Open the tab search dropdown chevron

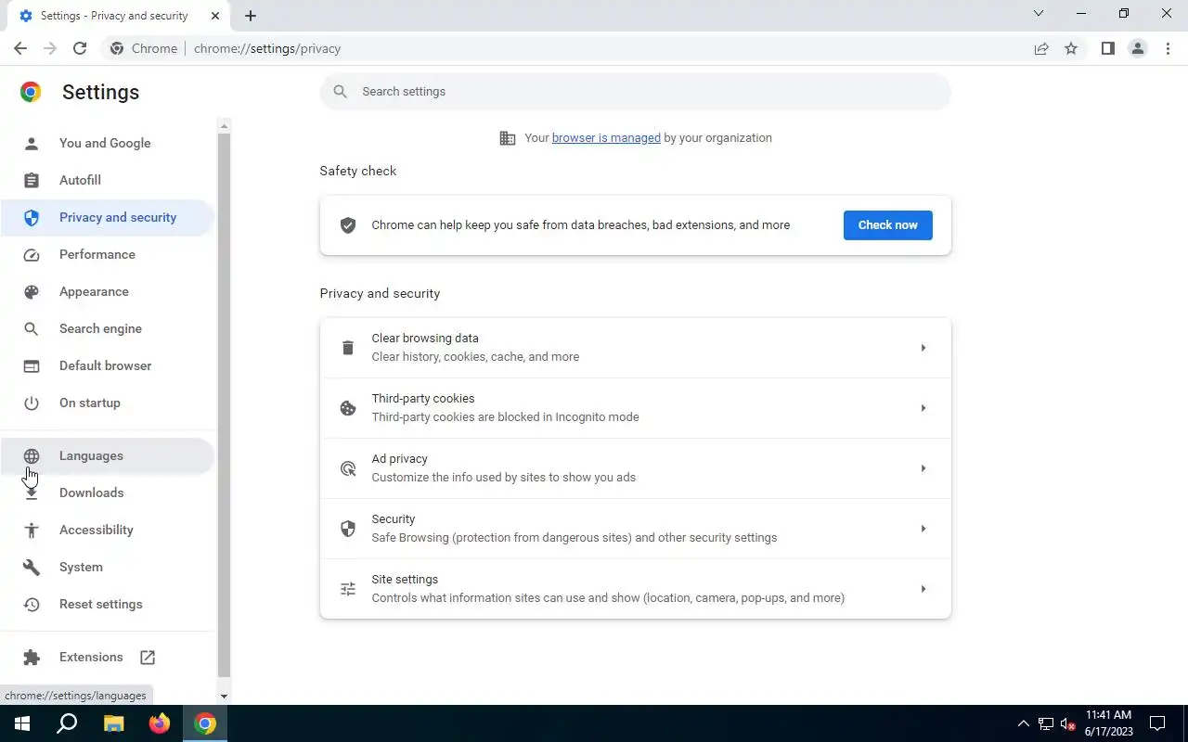click(1039, 14)
